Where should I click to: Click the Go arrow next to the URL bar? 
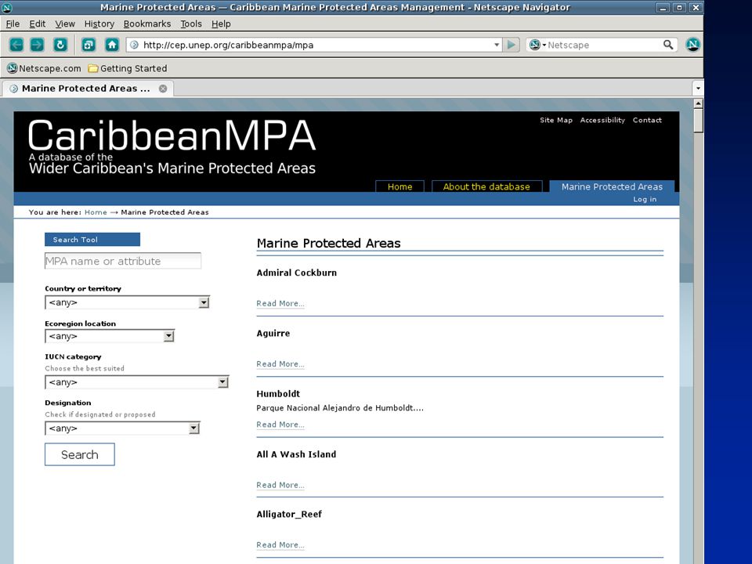(512, 45)
